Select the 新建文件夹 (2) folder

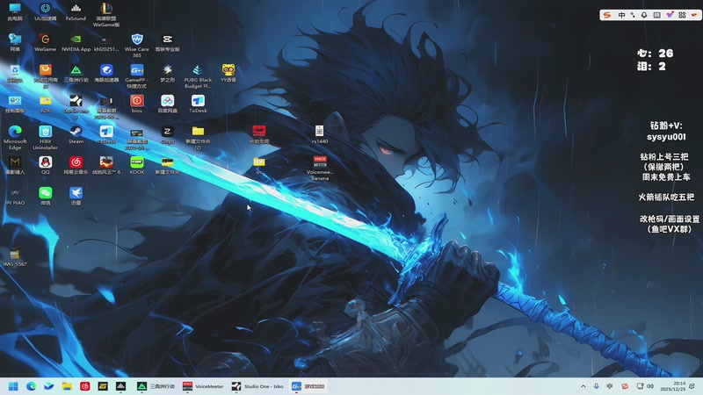tap(198, 138)
